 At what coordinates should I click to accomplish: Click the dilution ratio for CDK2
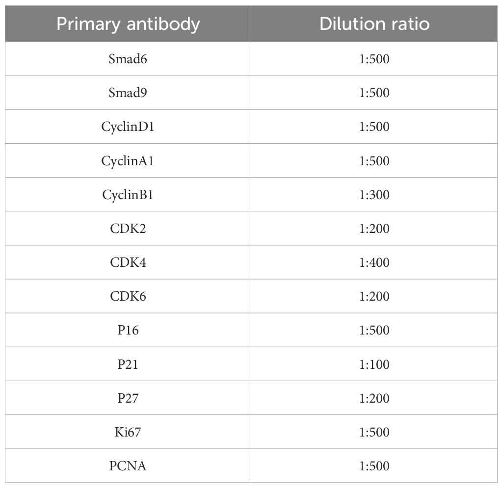[374, 229]
